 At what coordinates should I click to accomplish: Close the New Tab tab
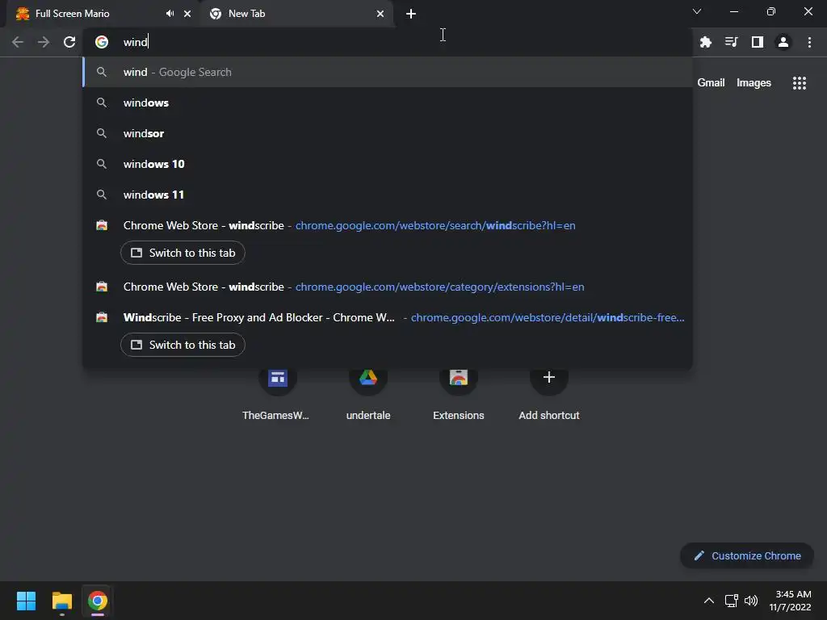click(x=380, y=14)
